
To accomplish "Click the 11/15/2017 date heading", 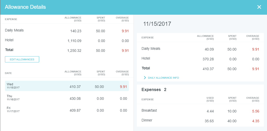I will pos(157,24).
